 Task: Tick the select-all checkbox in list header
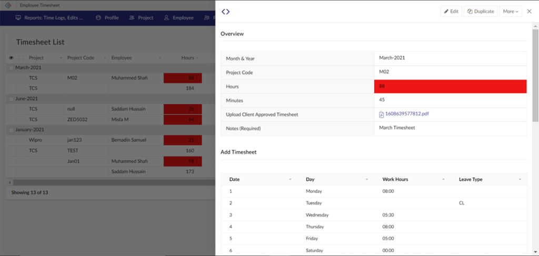(21, 58)
